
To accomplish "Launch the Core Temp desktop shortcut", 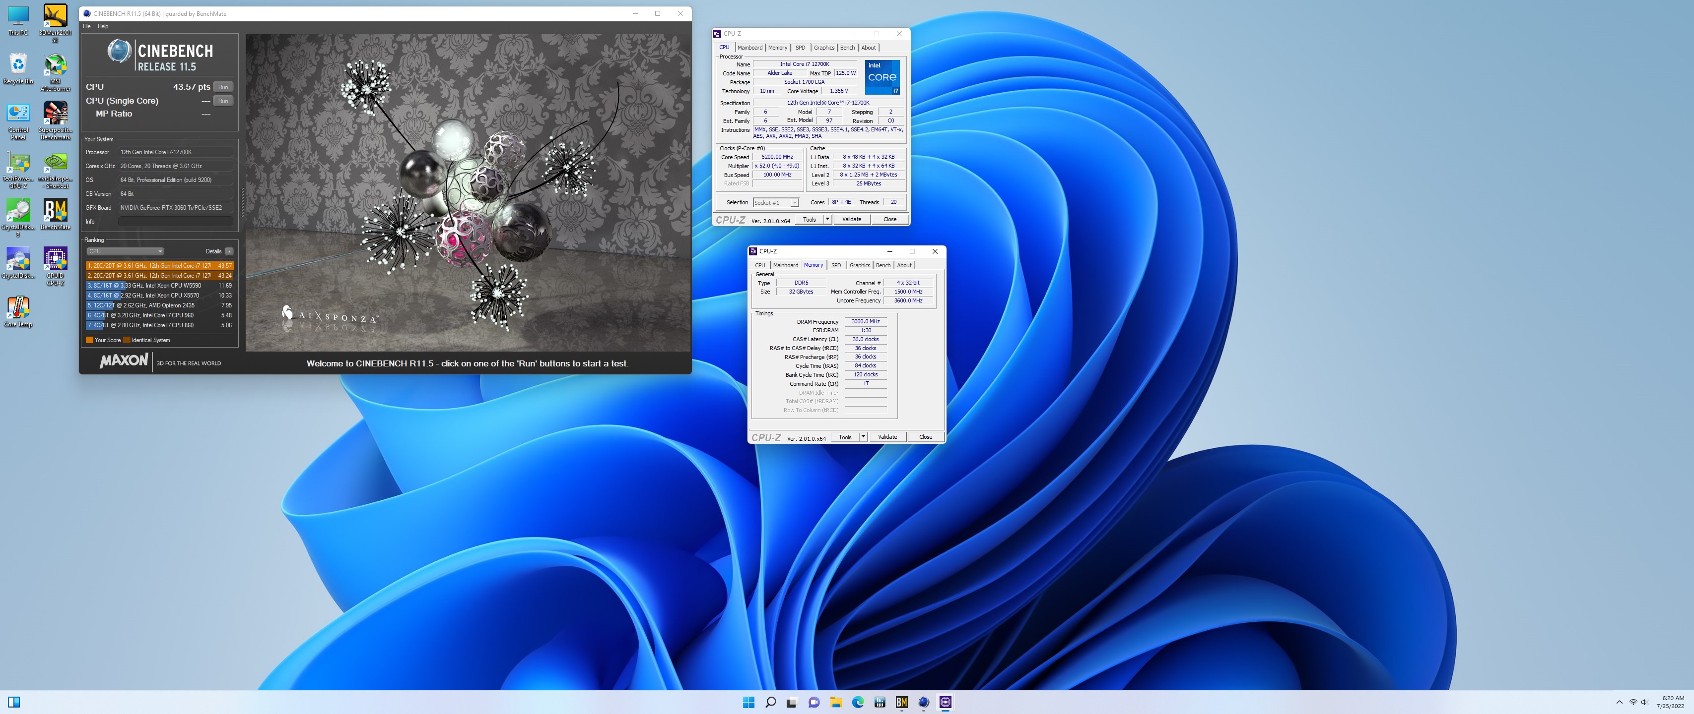I will click(x=18, y=312).
